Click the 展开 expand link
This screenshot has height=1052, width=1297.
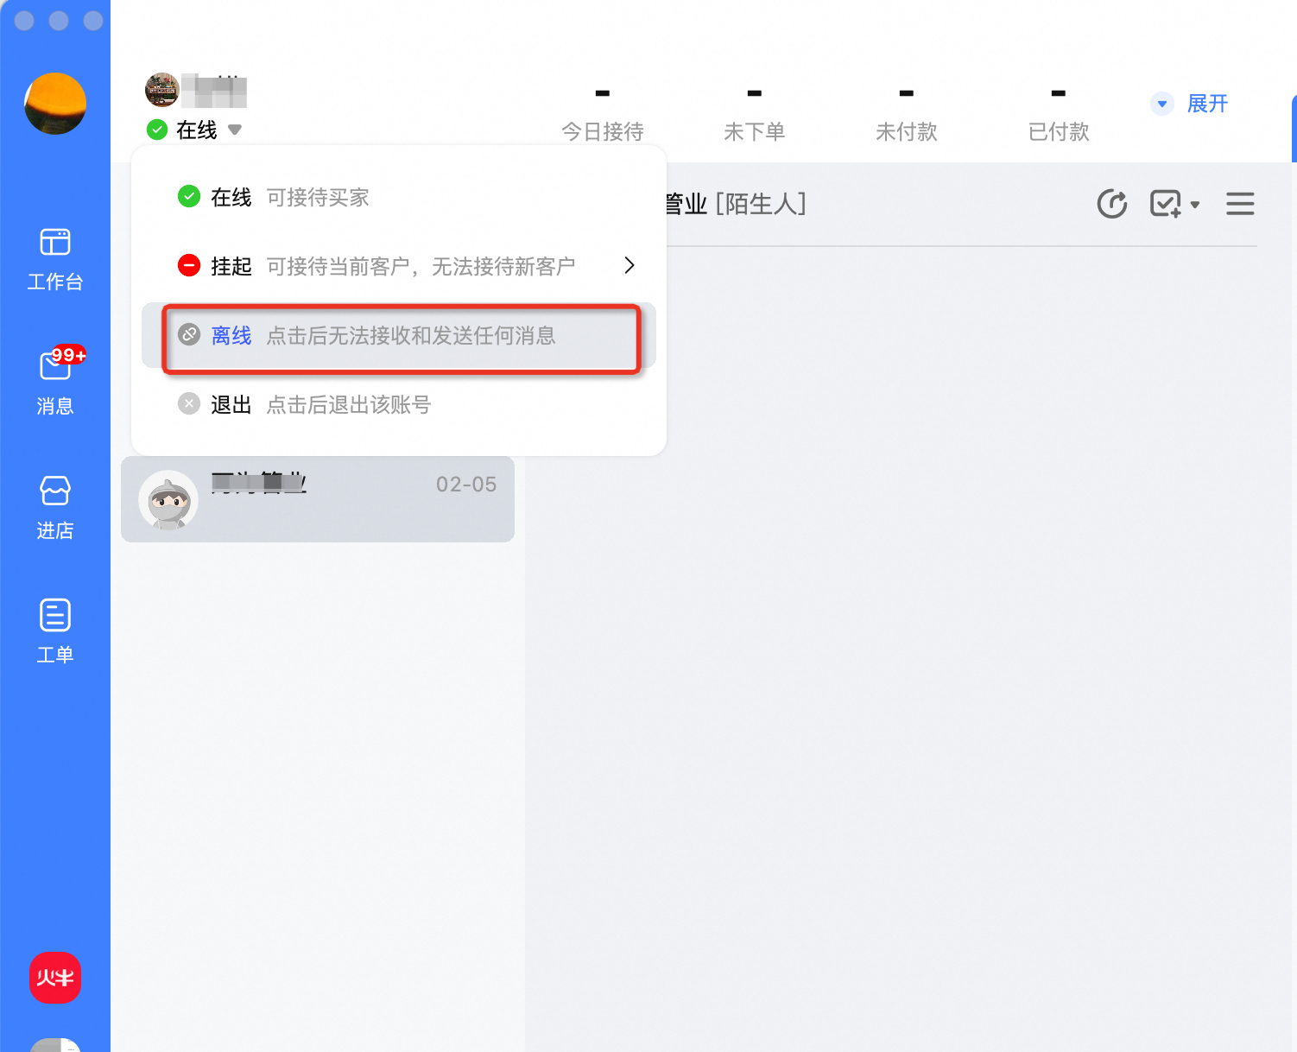pos(1207,104)
